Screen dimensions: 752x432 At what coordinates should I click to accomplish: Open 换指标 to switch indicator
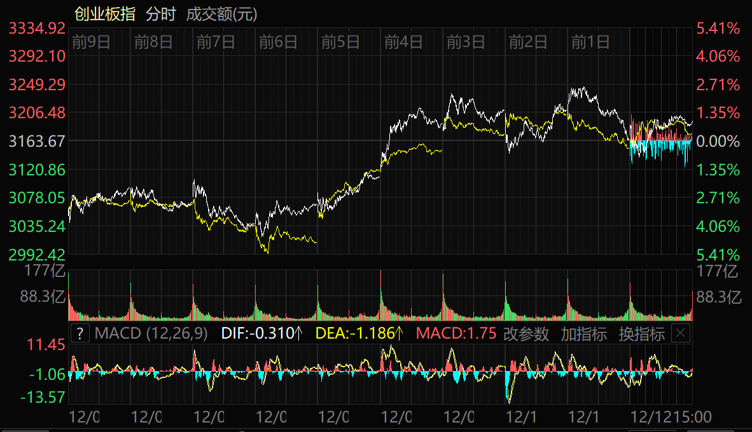click(x=641, y=334)
